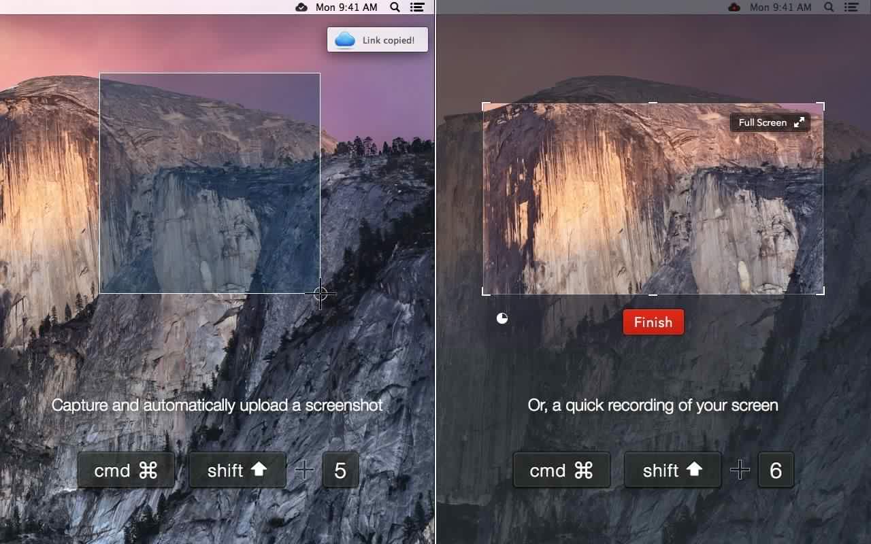
Task: Switch the recording to Full Screen
Action: [770, 122]
